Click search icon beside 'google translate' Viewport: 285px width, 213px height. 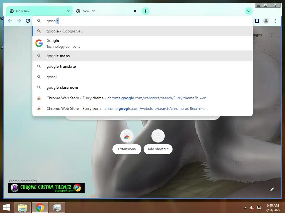tap(39, 66)
